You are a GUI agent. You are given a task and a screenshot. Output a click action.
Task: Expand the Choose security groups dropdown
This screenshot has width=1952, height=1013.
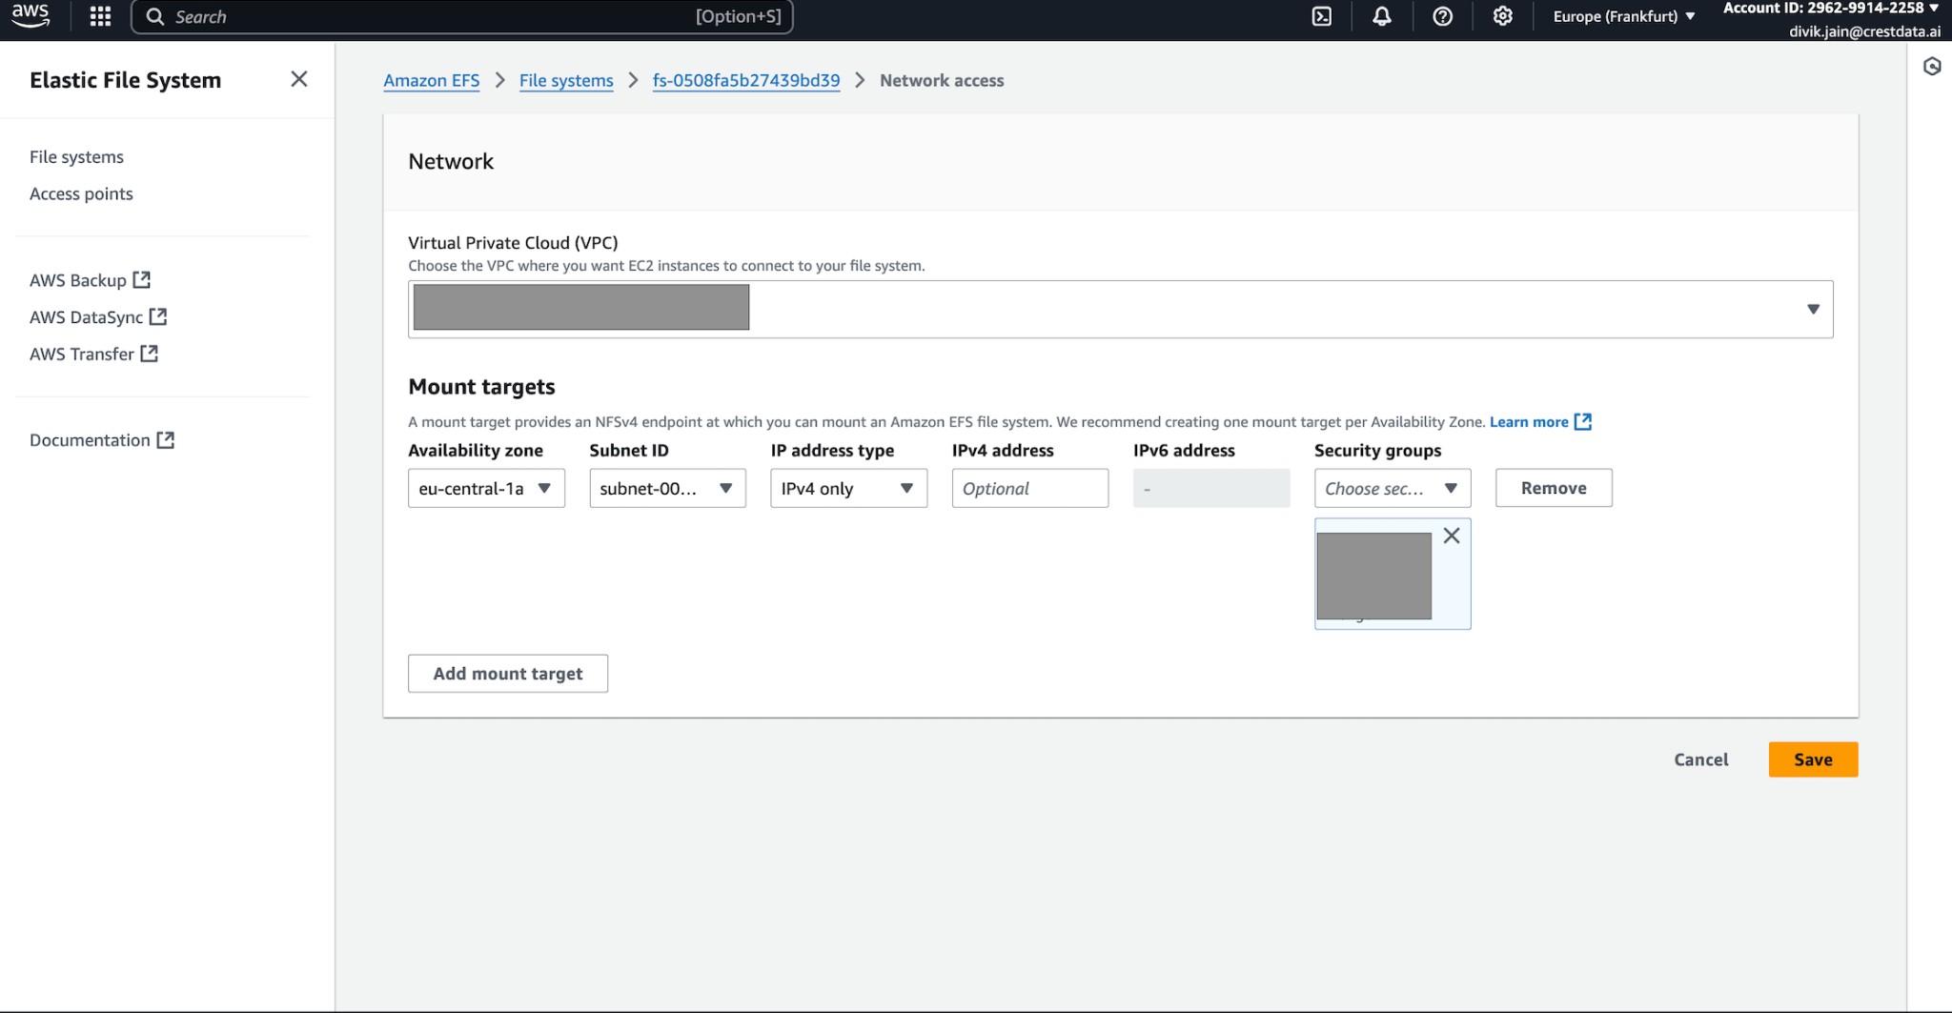click(1393, 488)
